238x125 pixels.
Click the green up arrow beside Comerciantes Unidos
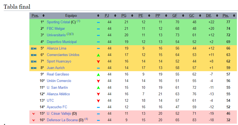(x=98, y=55)
